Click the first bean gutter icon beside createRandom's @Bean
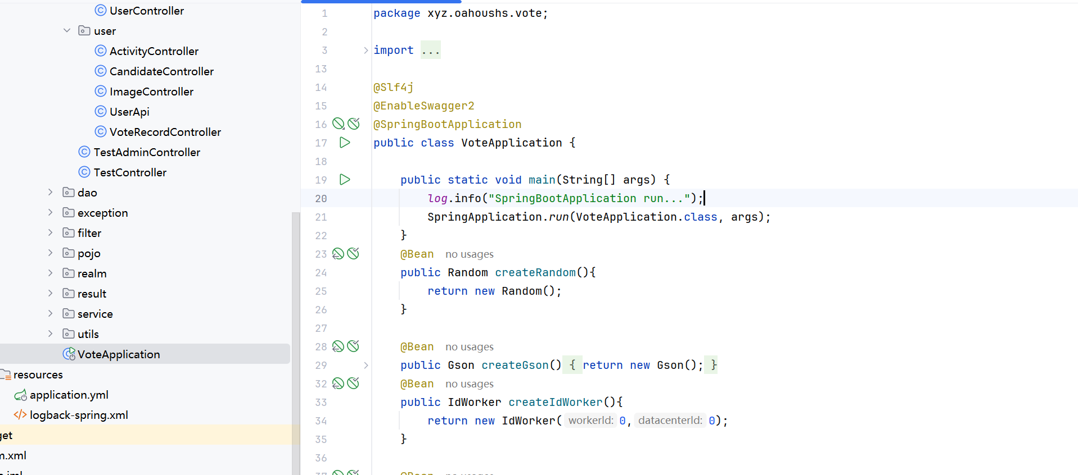Screen dimensions: 1078x475 [x=338, y=254]
